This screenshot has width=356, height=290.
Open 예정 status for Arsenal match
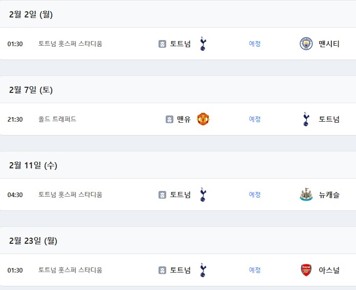tap(255, 270)
